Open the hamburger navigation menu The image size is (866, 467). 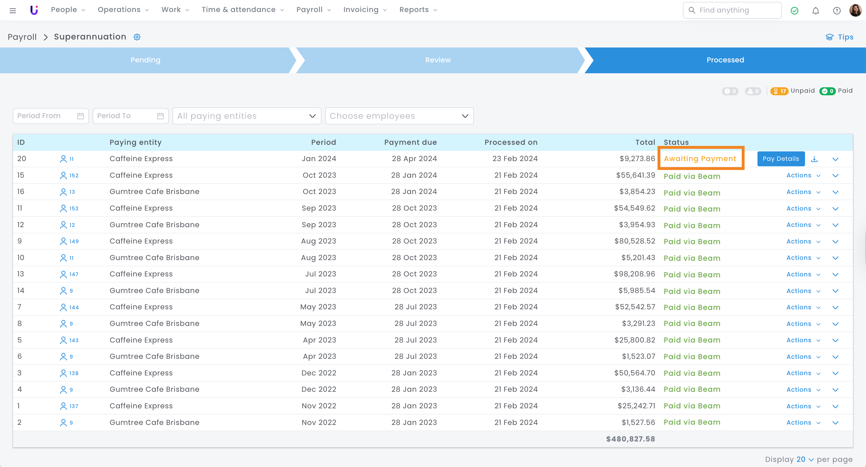(13, 10)
